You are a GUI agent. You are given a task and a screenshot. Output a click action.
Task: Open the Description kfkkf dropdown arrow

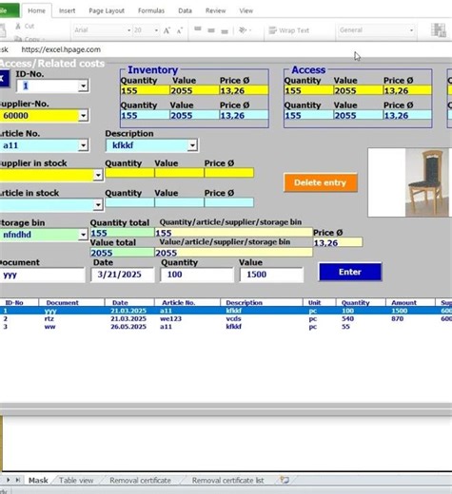pyautogui.click(x=192, y=145)
